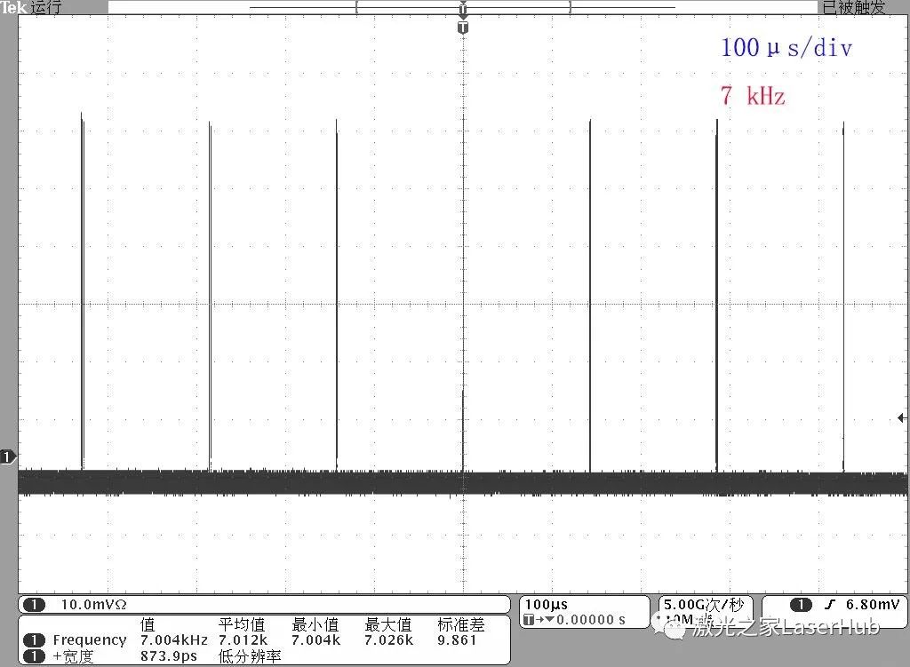The image size is (910, 667).
Task: Click the trigger level arrow on right edge
Action: coord(903,418)
